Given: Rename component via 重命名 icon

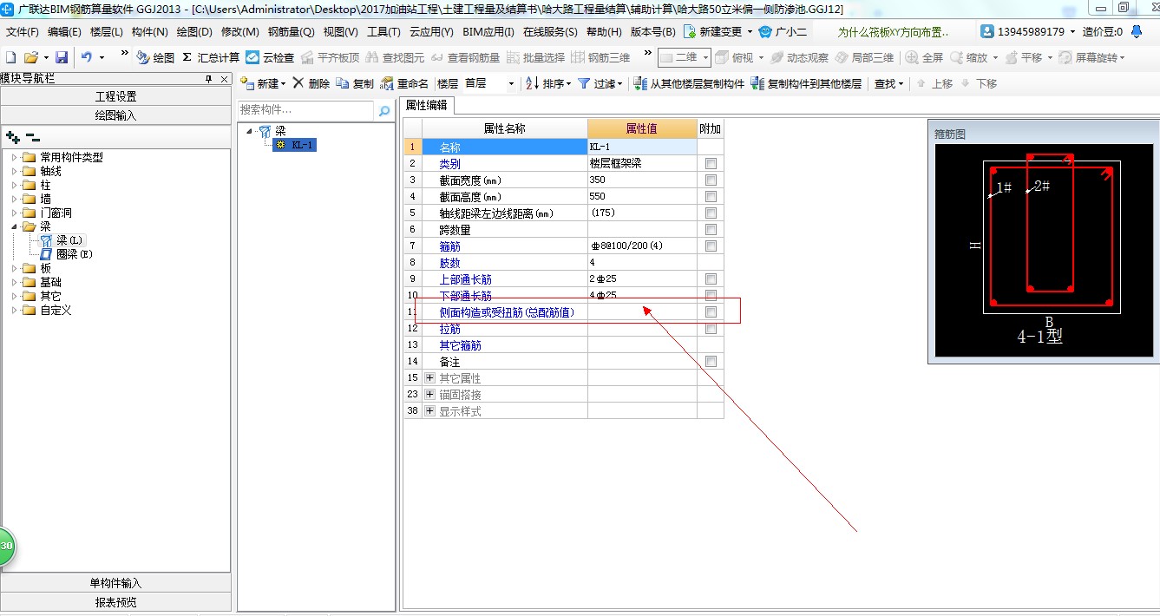Looking at the screenshot, I should pos(404,83).
